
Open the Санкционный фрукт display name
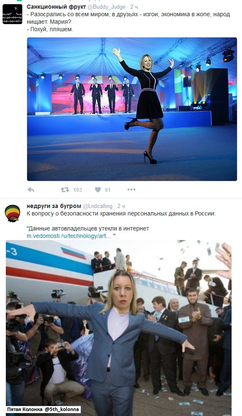pos(56,7)
